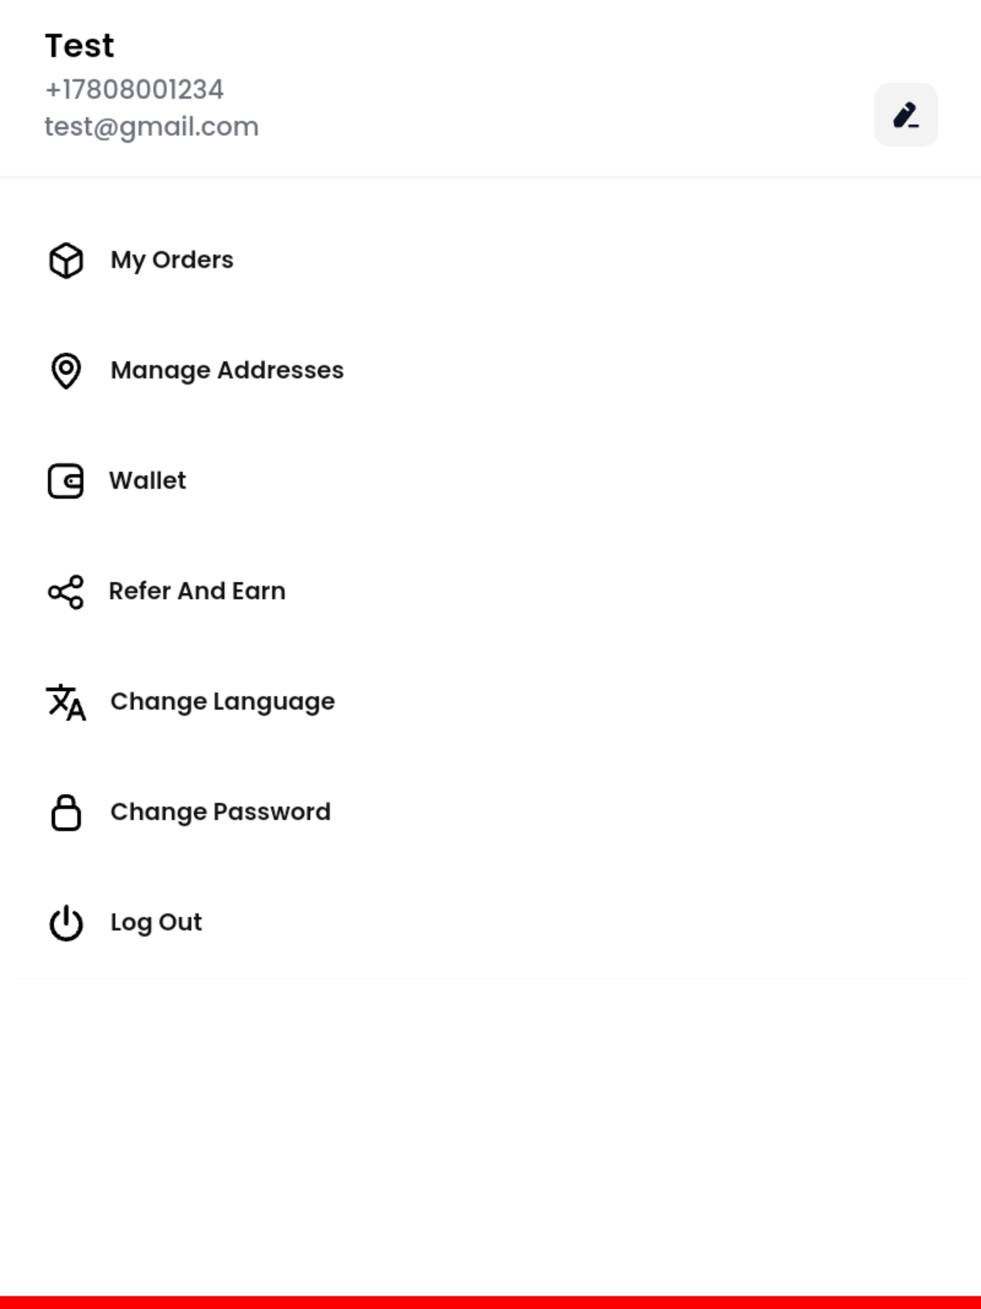Select Change Language option
This screenshot has width=981, height=1309.
point(490,702)
